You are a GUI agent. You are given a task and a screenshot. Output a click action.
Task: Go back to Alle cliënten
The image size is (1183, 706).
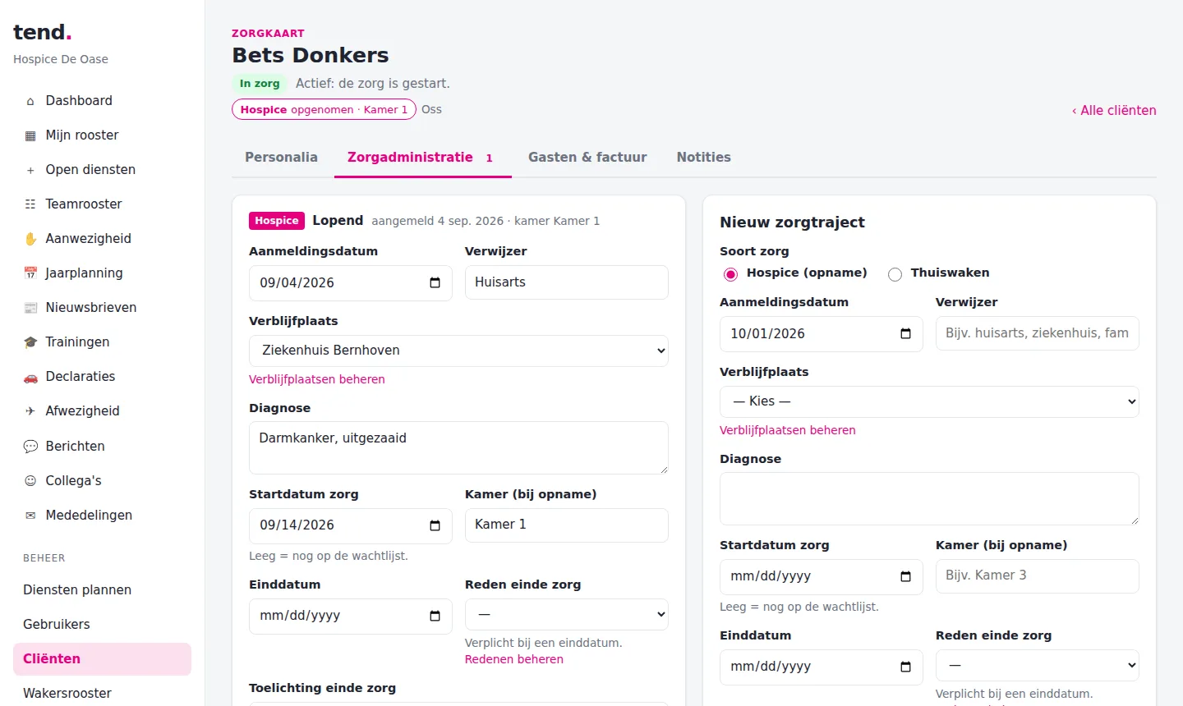pos(1113,110)
